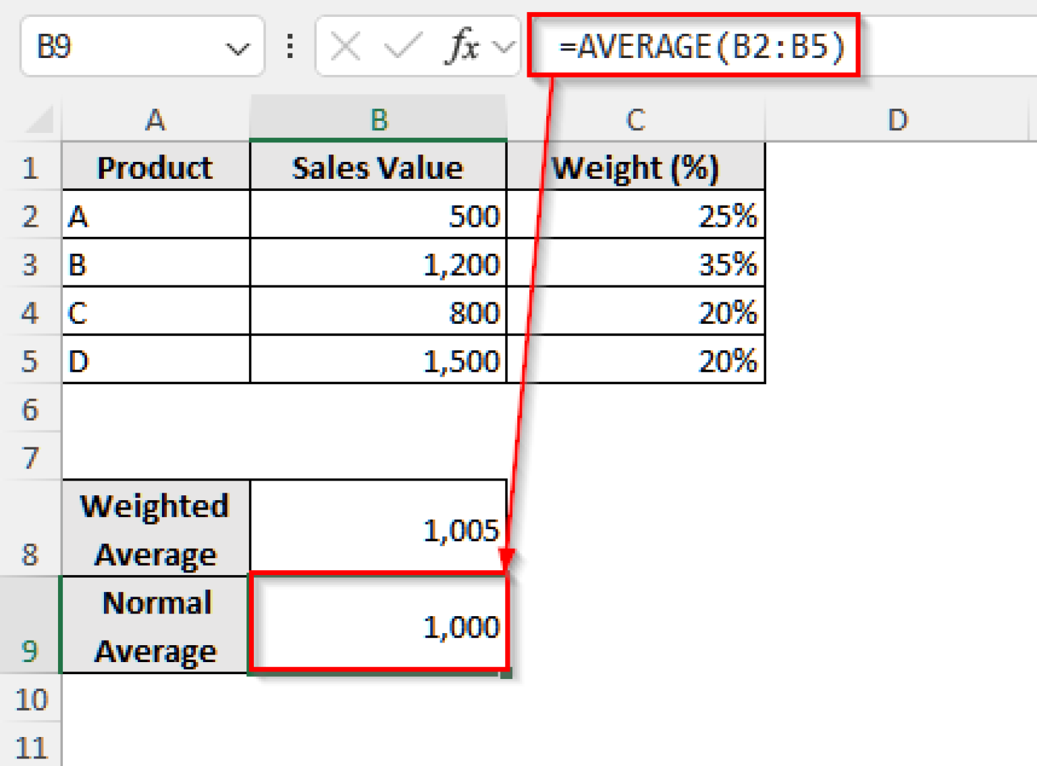Select row header 5

[32, 361]
